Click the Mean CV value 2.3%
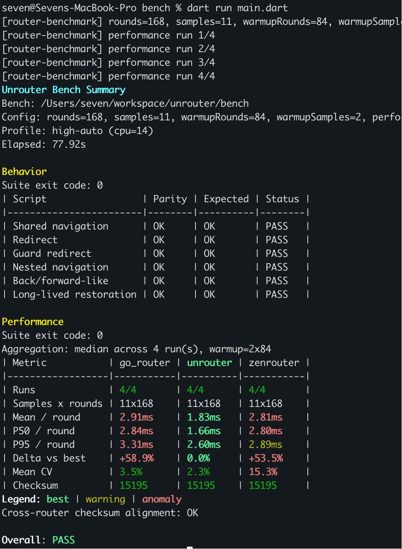 point(198,472)
